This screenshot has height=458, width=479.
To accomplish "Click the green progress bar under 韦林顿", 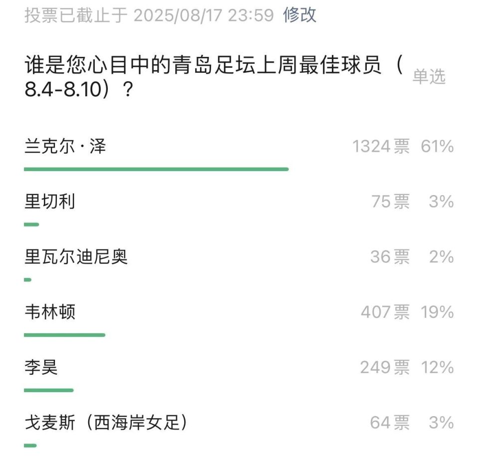I will (65, 335).
